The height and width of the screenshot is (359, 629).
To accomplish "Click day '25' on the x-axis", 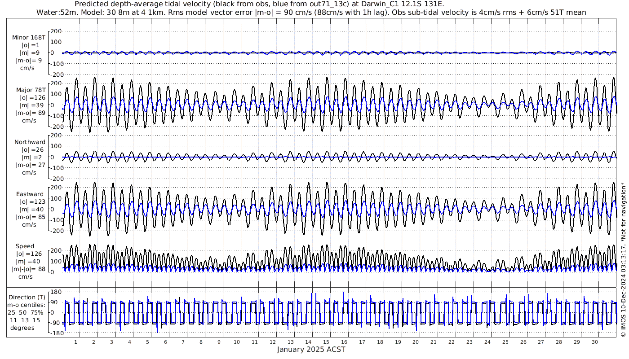I will (505, 342).
